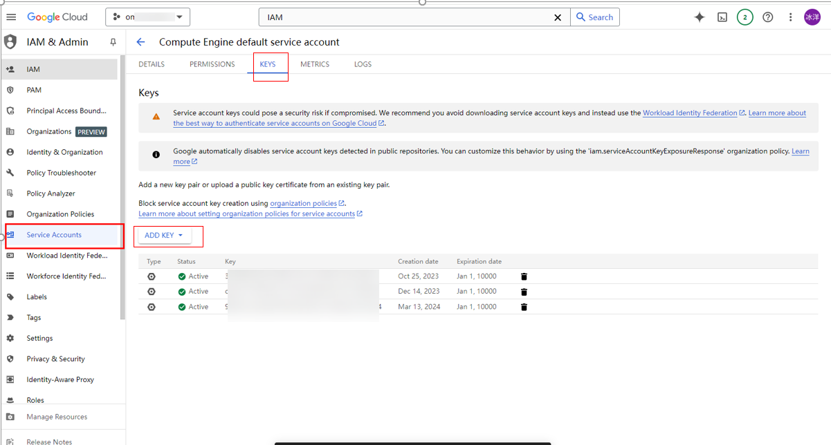Switch to the METRICS tab
This screenshot has height=445, width=831.
tap(315, 64)
